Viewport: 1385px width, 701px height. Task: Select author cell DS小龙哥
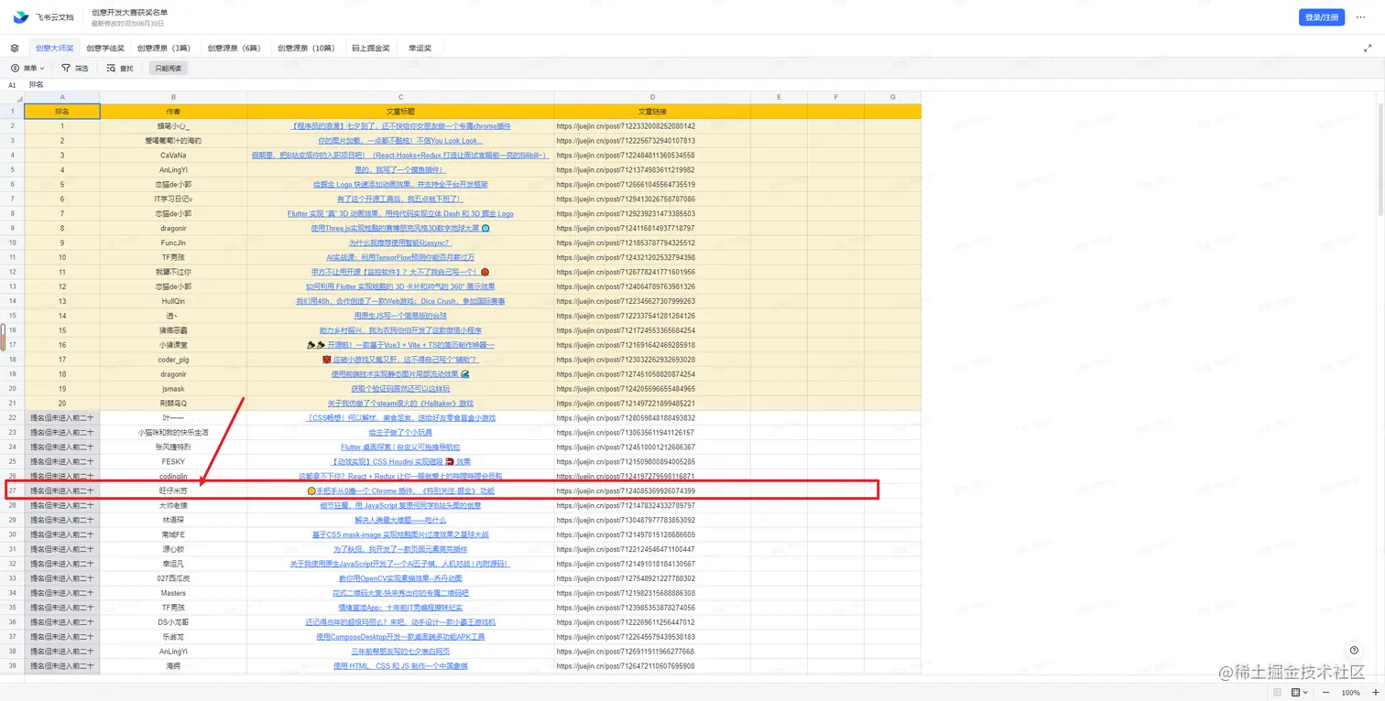(173, 622)
